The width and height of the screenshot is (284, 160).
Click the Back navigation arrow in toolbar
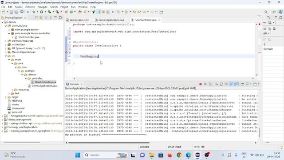tap(144, 12)
